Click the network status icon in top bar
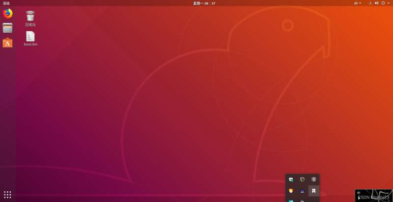Viewport: 393px width, 202px height. pyautogui.click(x=370, y=3)
